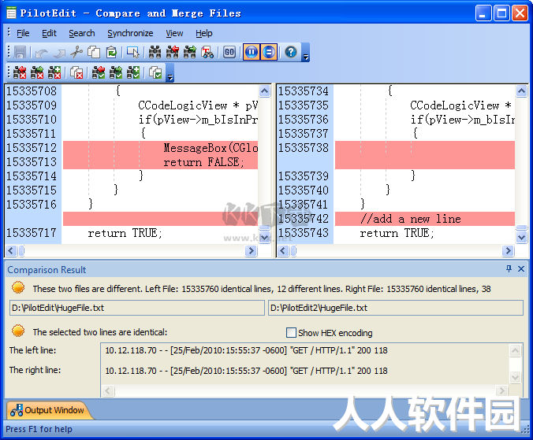Find next with green-arrow binoculars icon
The width and height of the screenshot is (533, 440).
(x=190, y=53)
